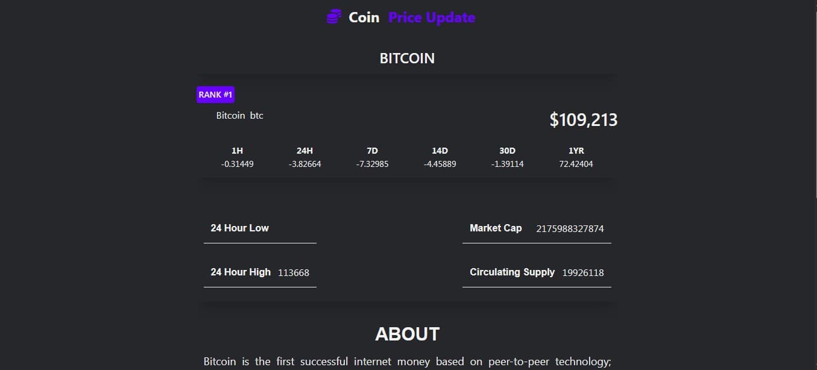Click the BITCOIN page heading
Screen dimensions: 817x370
[407, 58]
